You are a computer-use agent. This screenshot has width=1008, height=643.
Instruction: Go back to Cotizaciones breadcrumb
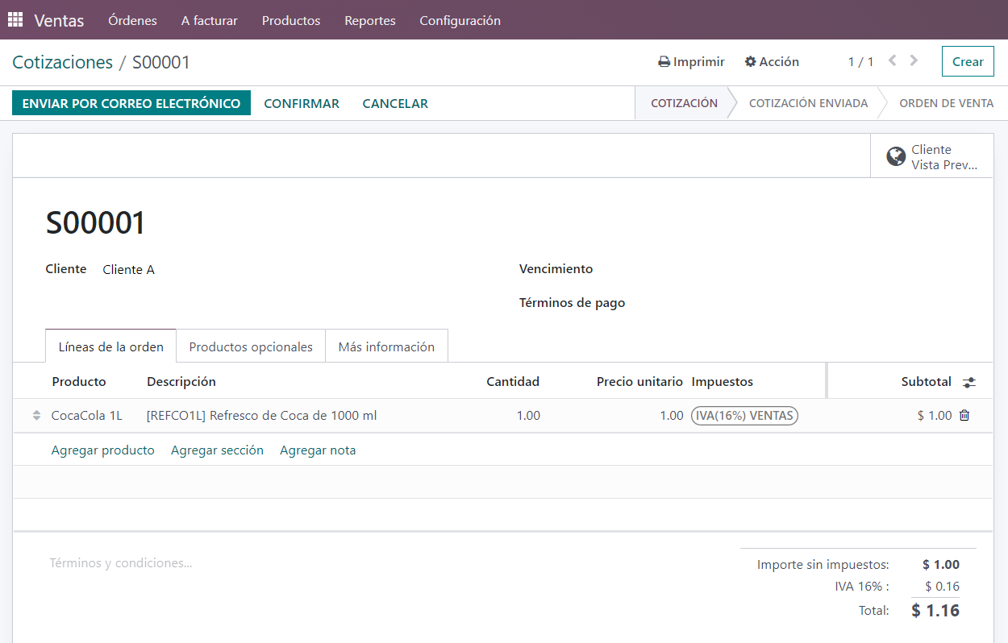tap(63, 62)
